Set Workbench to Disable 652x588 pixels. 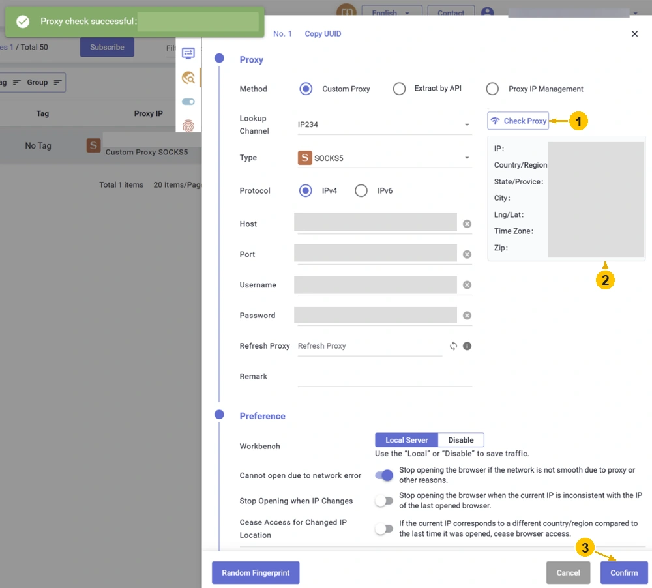461,440
